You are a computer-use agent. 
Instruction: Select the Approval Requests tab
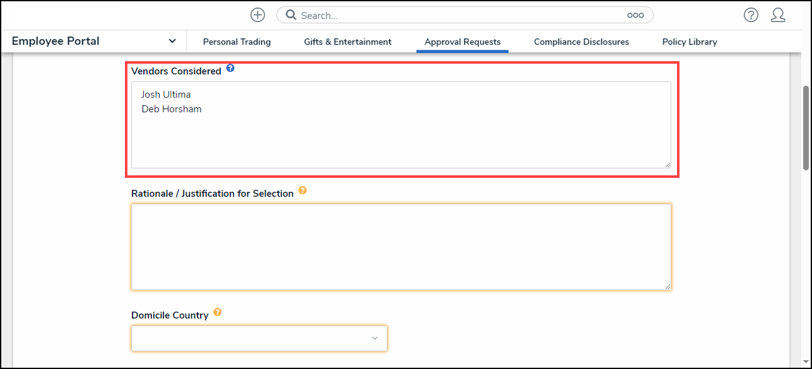(x=462, y=42)
